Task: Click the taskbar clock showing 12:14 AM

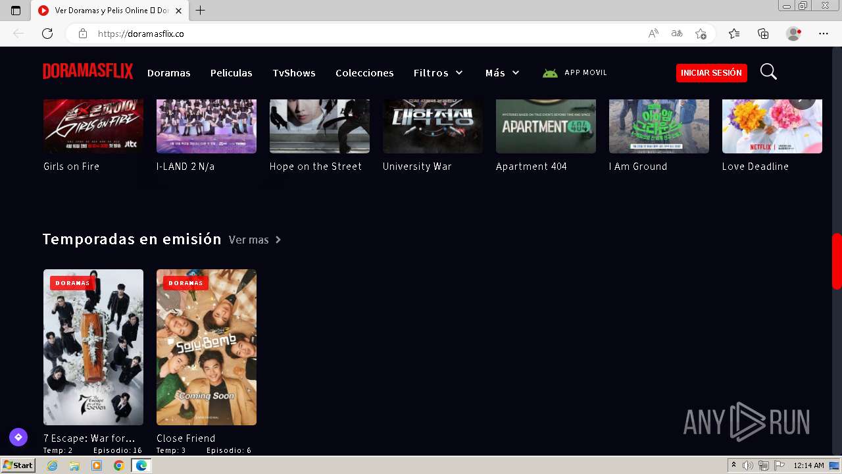Action: click(808, 465)
